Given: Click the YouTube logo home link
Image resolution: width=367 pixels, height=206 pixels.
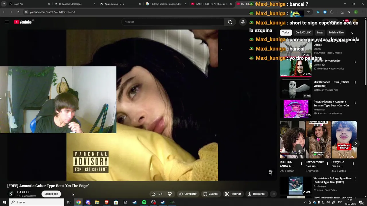Looking at the screenshot, I should 23,22.
